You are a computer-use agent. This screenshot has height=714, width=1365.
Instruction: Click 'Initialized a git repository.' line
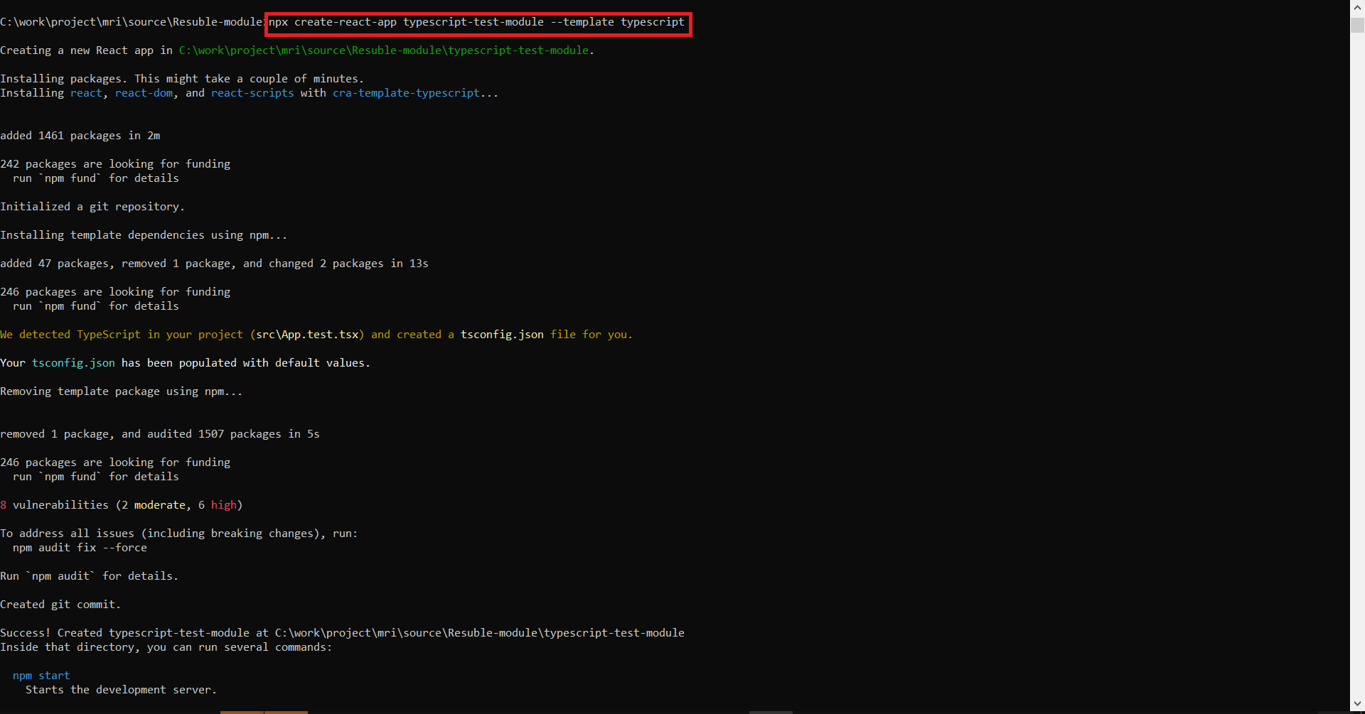click(92, 207)
